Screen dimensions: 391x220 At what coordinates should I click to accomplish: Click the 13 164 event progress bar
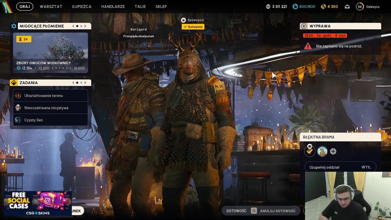[50, 68]
